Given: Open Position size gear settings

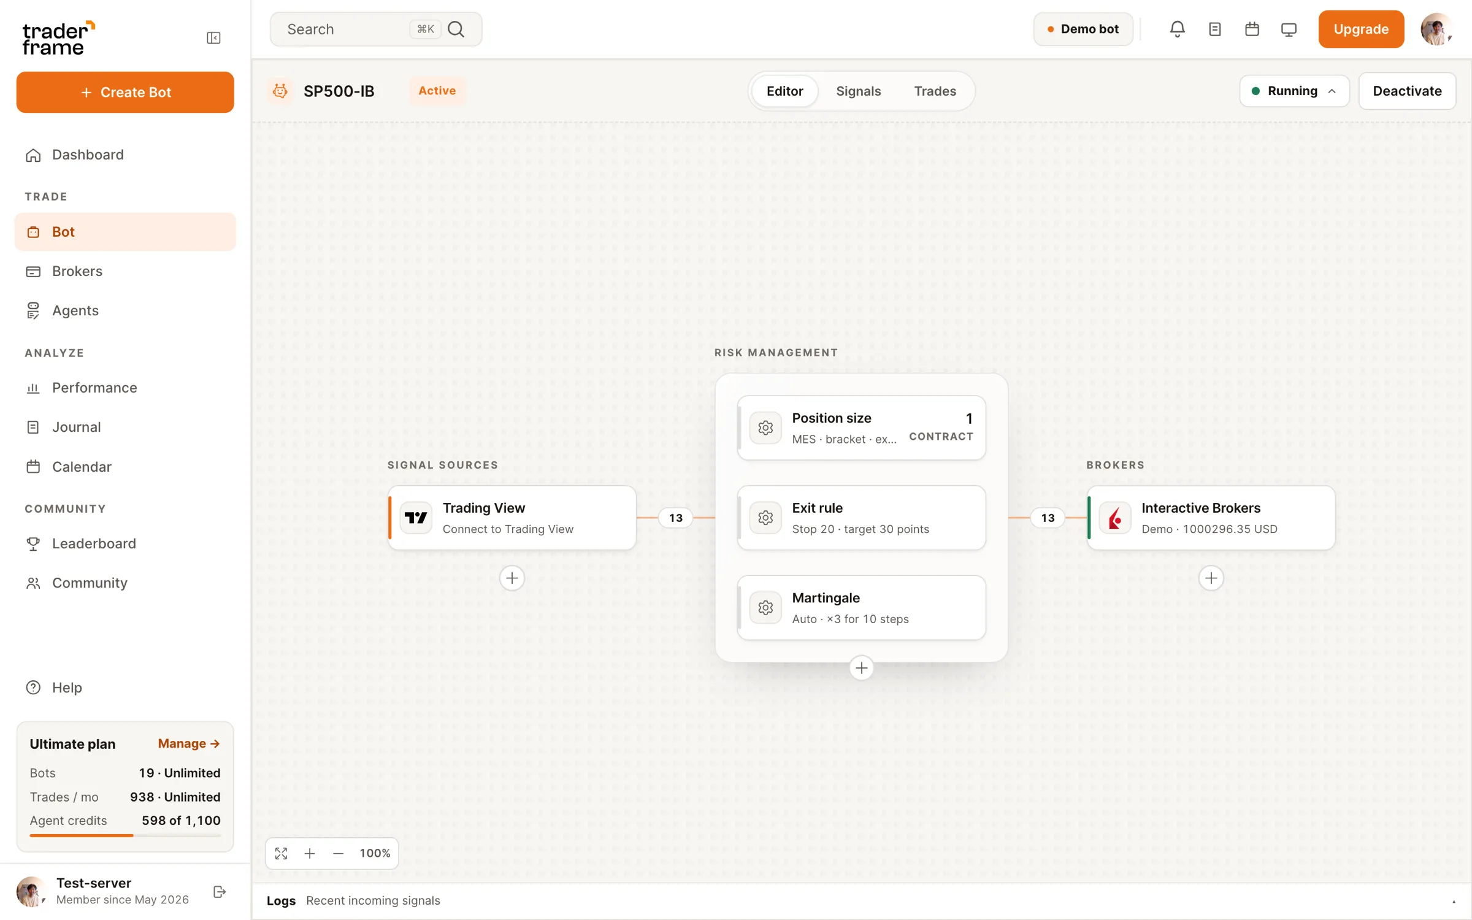Looking at the screenshot, I should (765, 427).
